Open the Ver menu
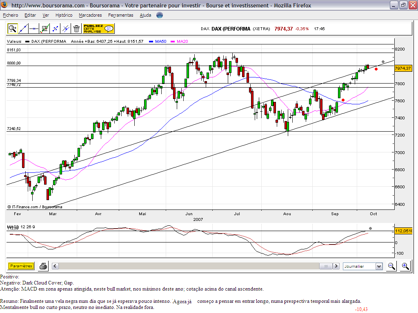Viewport: 418px width, 313px height. [x=46, y=15]
